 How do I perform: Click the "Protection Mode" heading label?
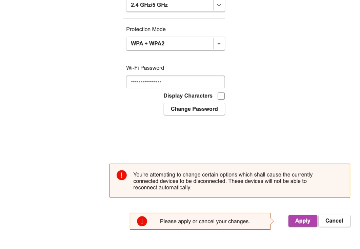pos(146,29)
